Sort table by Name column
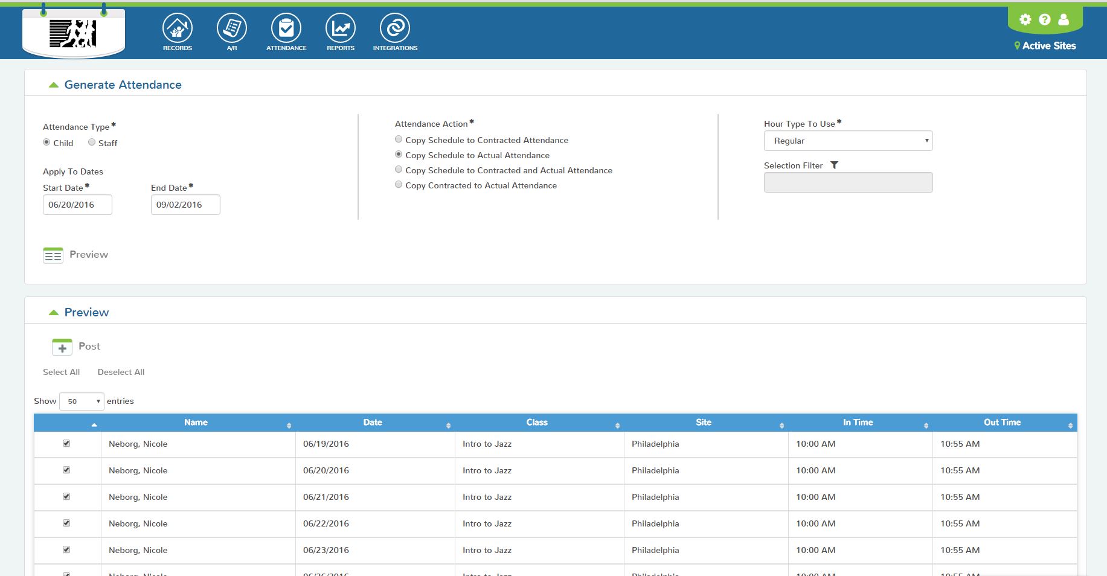Viewport: 1107px width, 576px height. 198,423
